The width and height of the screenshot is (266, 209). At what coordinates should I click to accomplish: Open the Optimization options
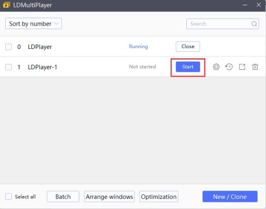point(159,197)
